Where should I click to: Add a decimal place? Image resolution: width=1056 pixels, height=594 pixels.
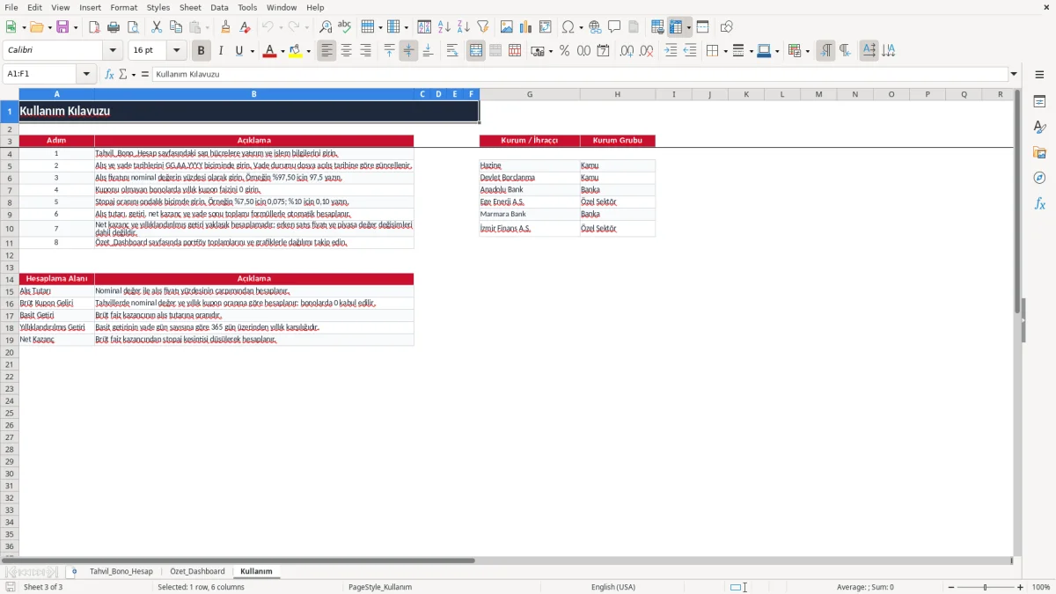coord(627,51)
